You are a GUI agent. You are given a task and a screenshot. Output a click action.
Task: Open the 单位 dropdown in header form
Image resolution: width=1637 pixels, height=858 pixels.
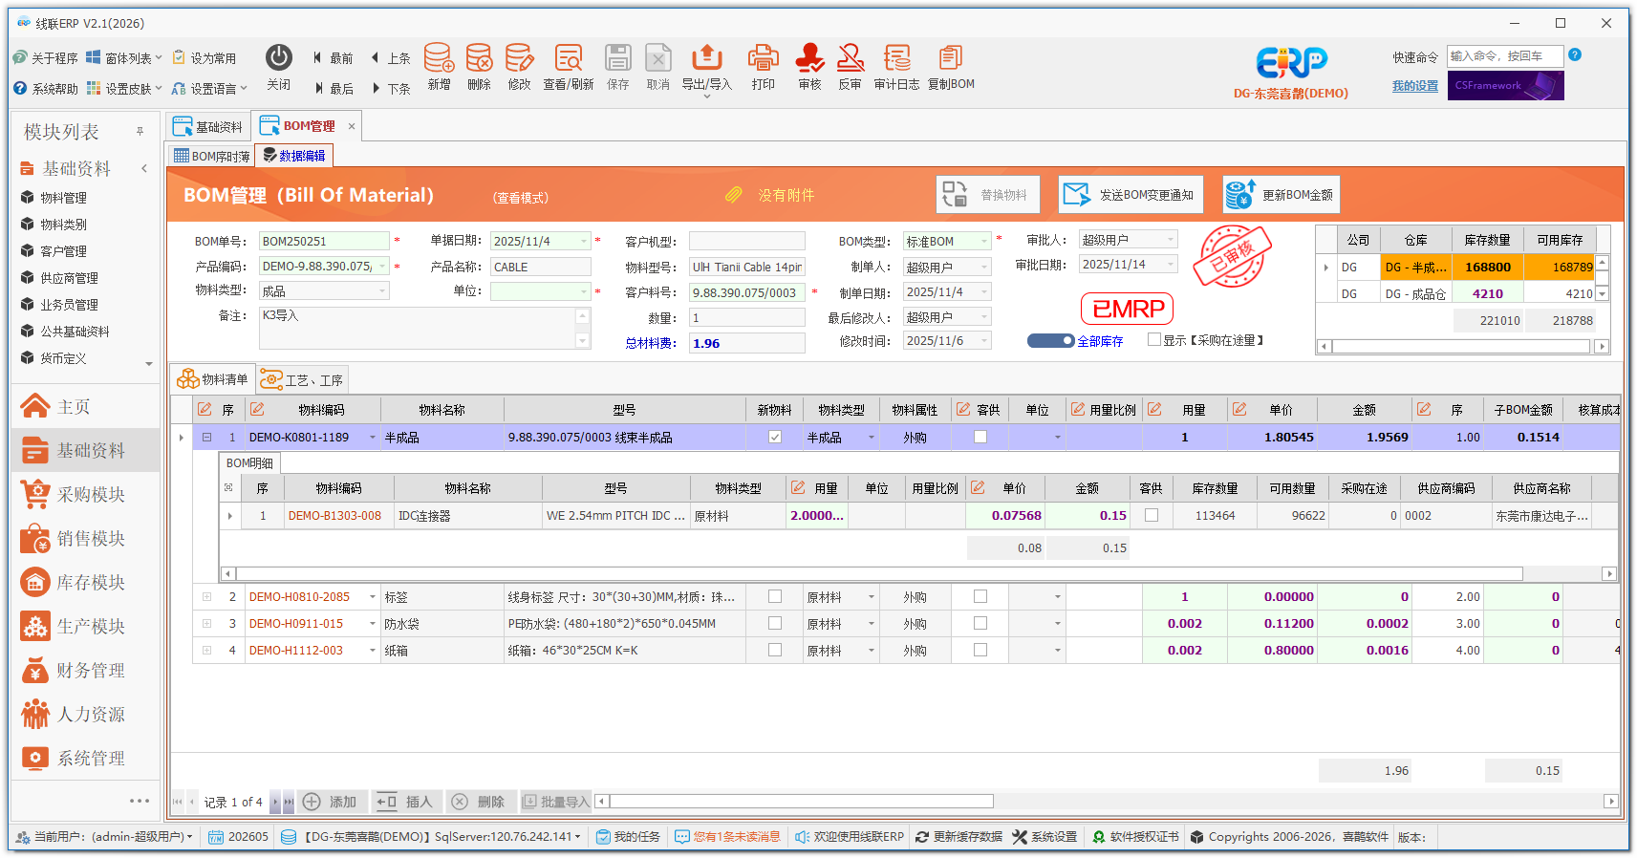pyautogui.click(x=583, y=291)
